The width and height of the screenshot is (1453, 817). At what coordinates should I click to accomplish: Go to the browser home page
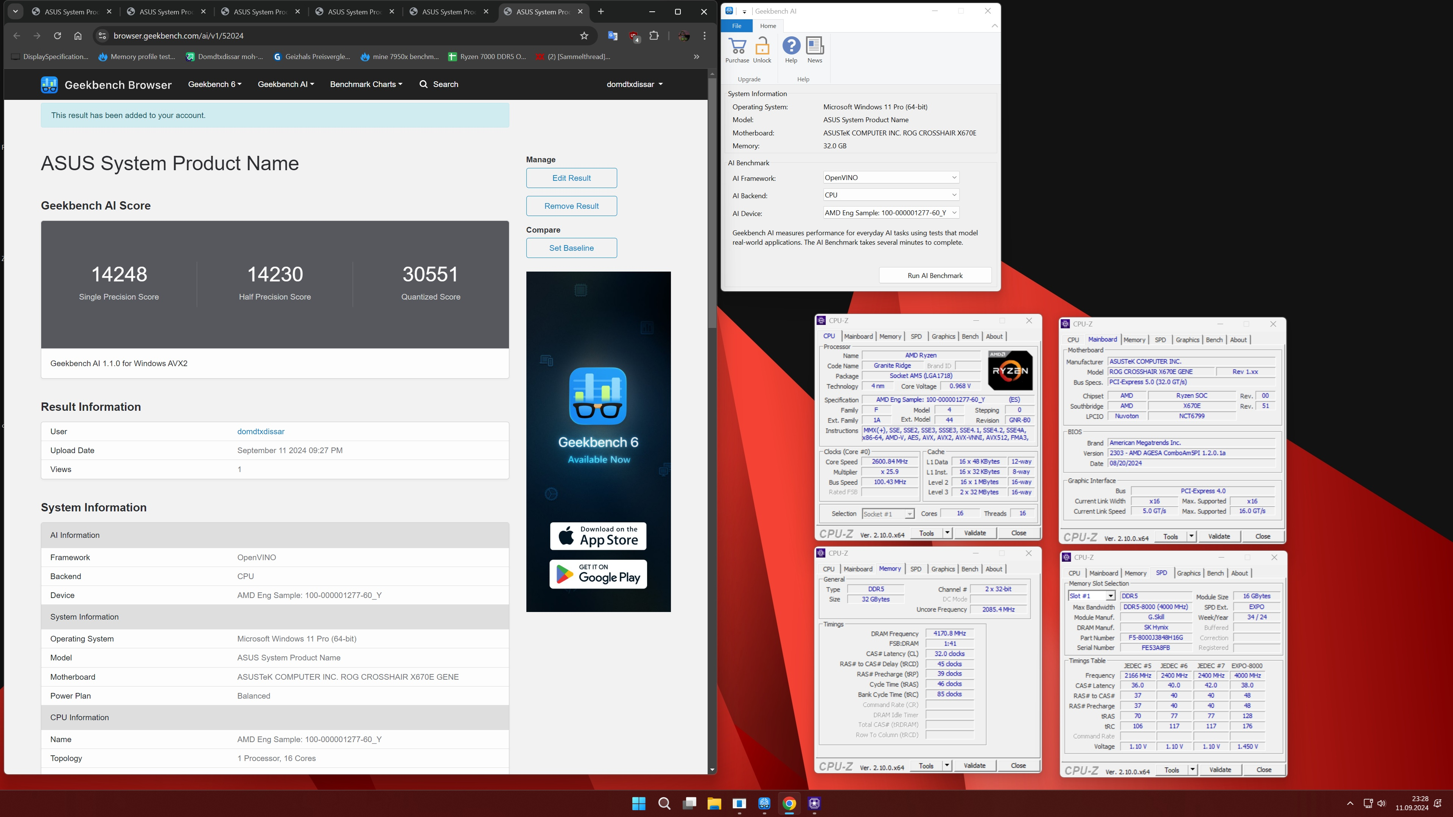click(78, 36)
